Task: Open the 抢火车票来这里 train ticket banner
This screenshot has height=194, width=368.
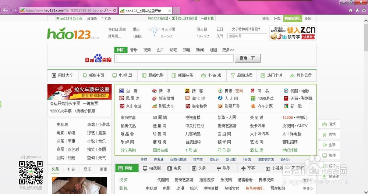Action: click(79, 92)
